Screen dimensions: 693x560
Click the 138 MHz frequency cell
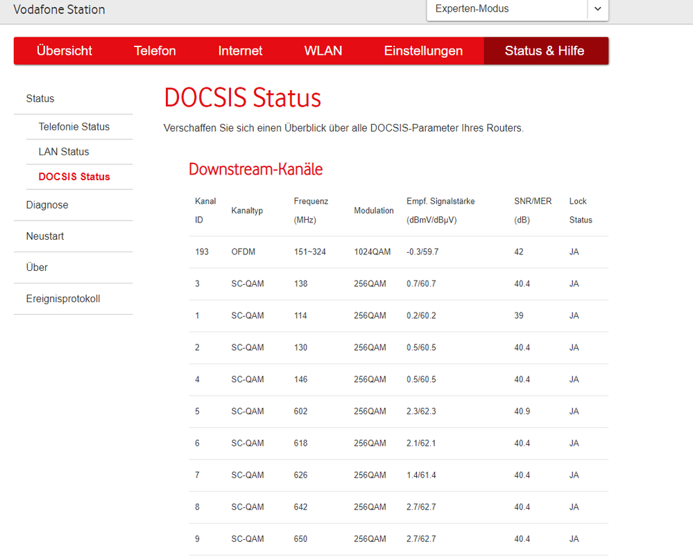300,283
